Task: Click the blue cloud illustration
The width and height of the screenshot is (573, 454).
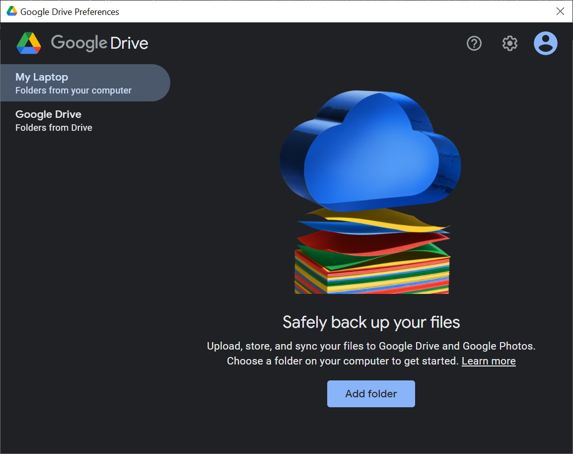Action: coord(370,151)
